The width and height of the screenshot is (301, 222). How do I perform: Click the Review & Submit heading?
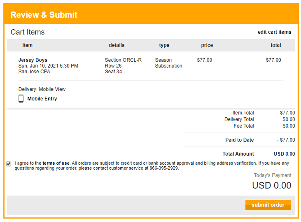pos(44,15)
